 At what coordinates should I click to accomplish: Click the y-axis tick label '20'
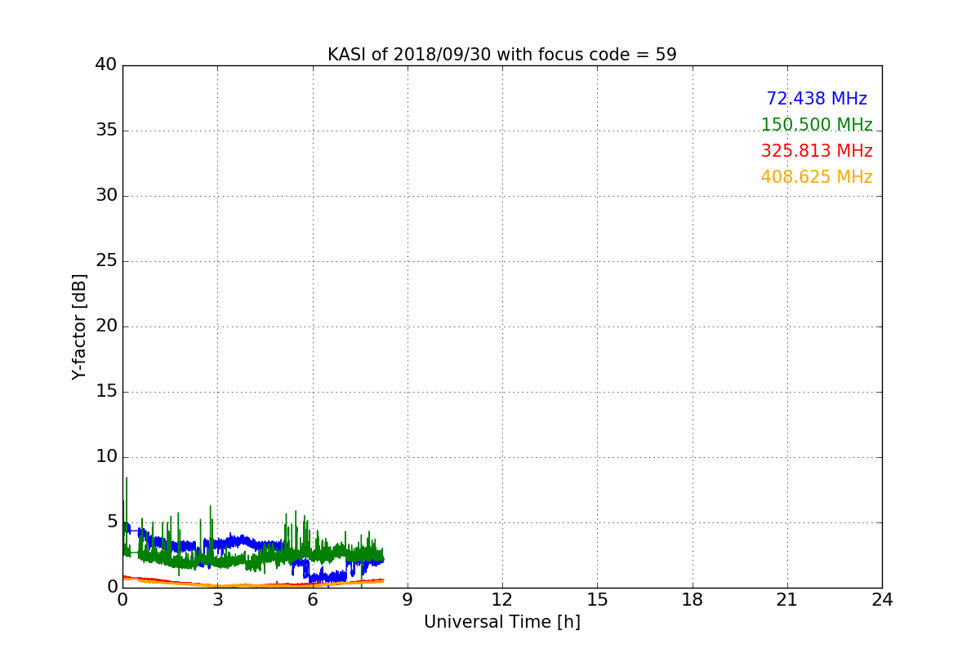(107, 326)
